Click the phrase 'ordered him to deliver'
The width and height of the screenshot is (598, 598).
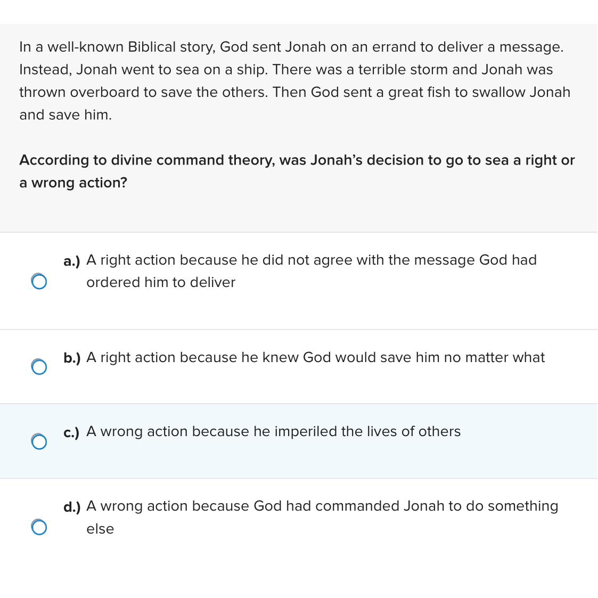point(160,283)
